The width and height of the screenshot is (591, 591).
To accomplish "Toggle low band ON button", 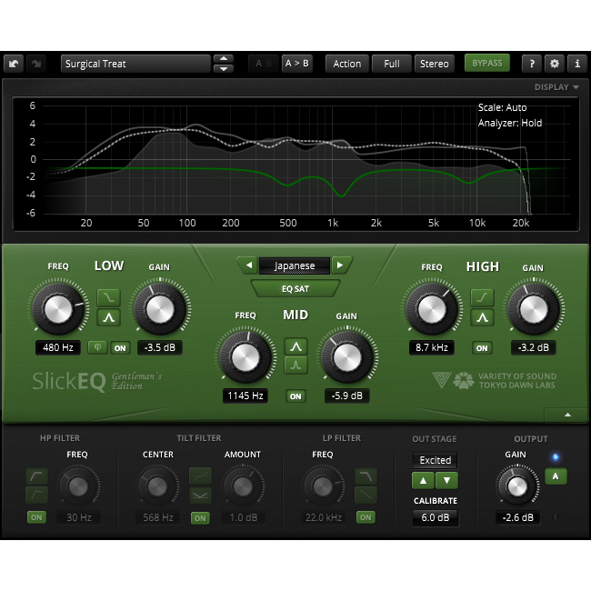I will (120, 348).
